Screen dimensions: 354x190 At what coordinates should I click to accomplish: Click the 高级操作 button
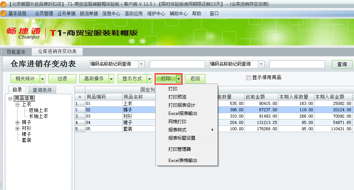[x=94, y=78]
